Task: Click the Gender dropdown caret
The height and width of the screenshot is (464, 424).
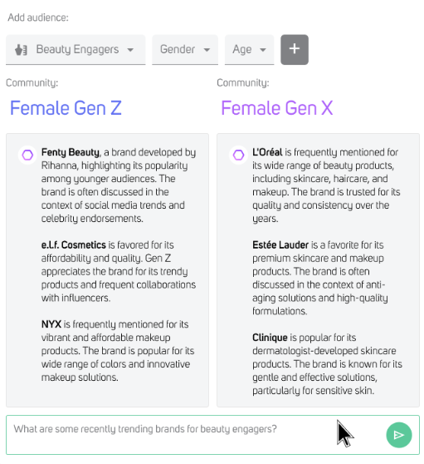Action: (207, 50)
